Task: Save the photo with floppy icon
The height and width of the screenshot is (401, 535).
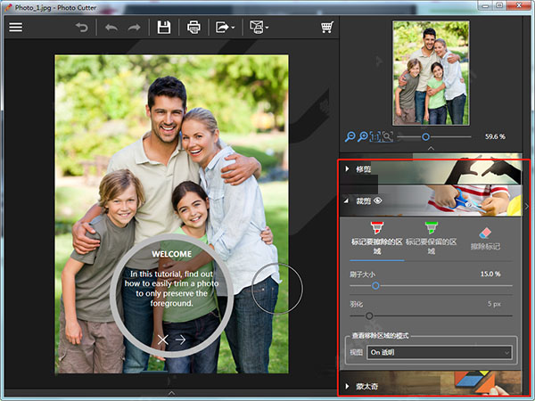Action: click(x=164, y=28)
